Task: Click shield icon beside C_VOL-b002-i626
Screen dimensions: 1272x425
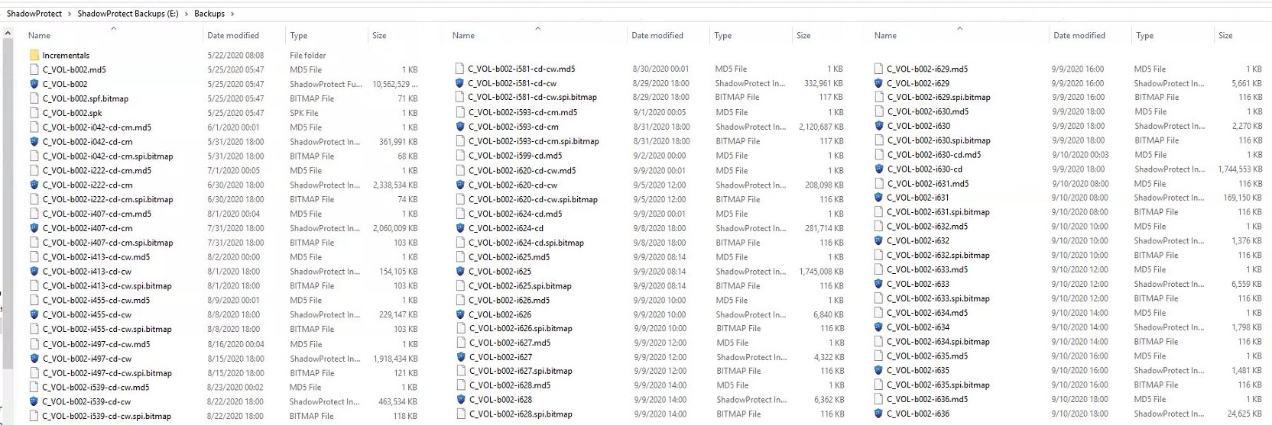Action: point(459,314)
